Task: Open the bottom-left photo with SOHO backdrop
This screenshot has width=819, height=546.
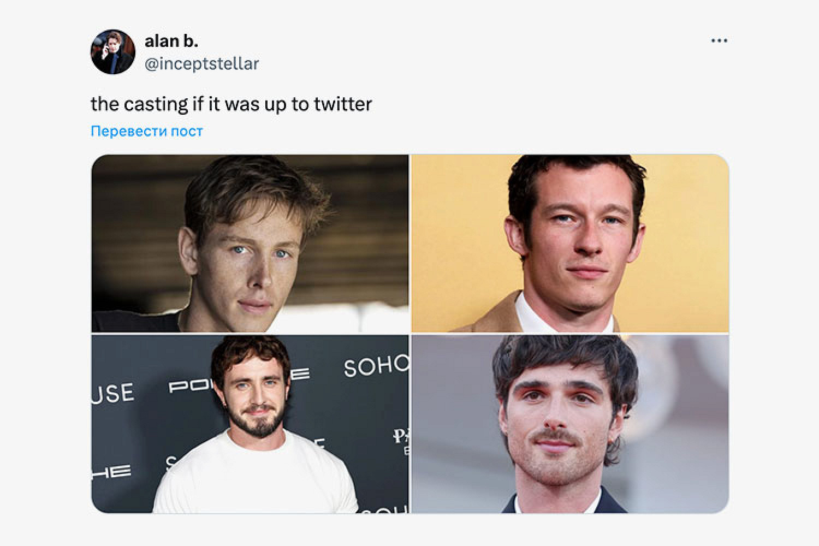Action: (x=250, y=424)
